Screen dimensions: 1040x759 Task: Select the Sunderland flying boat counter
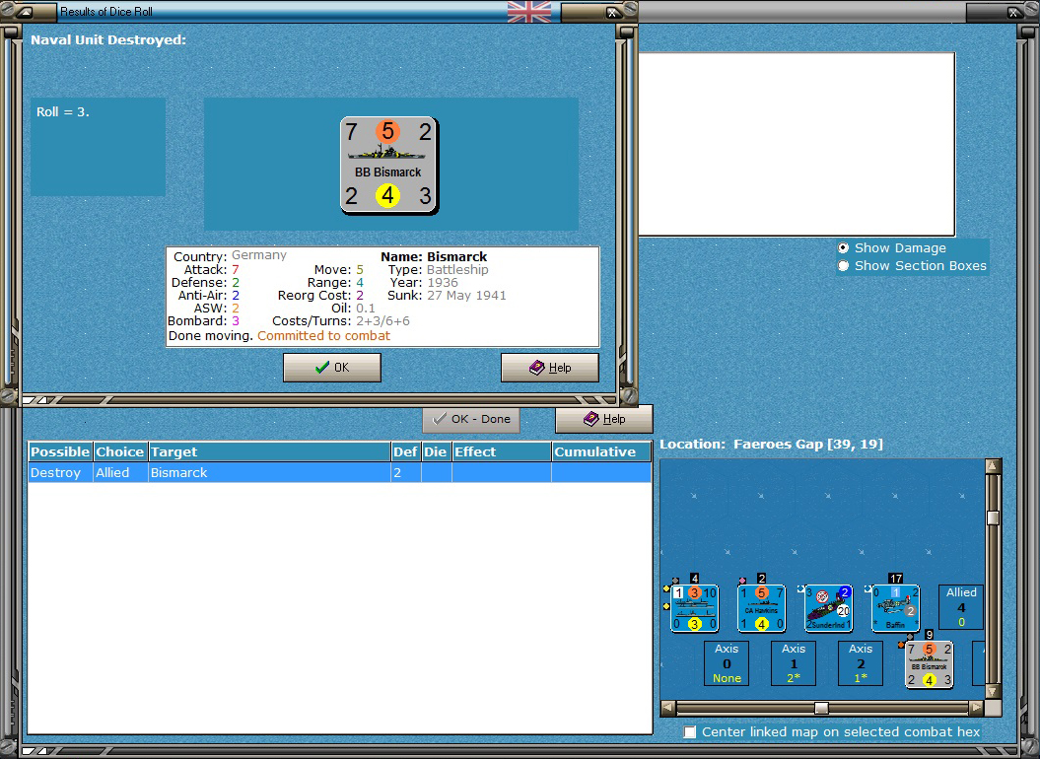[x=828, y=608]
